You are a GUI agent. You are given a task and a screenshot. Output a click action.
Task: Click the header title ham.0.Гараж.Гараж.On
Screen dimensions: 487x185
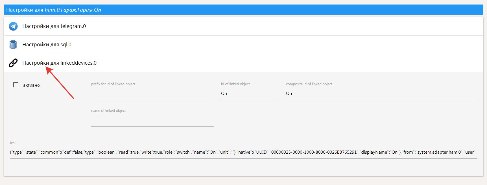(73, 10)
